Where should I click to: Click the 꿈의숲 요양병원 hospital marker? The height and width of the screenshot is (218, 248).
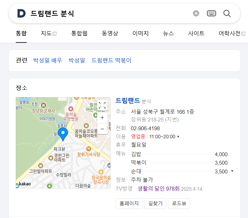[x=71, y=109]
